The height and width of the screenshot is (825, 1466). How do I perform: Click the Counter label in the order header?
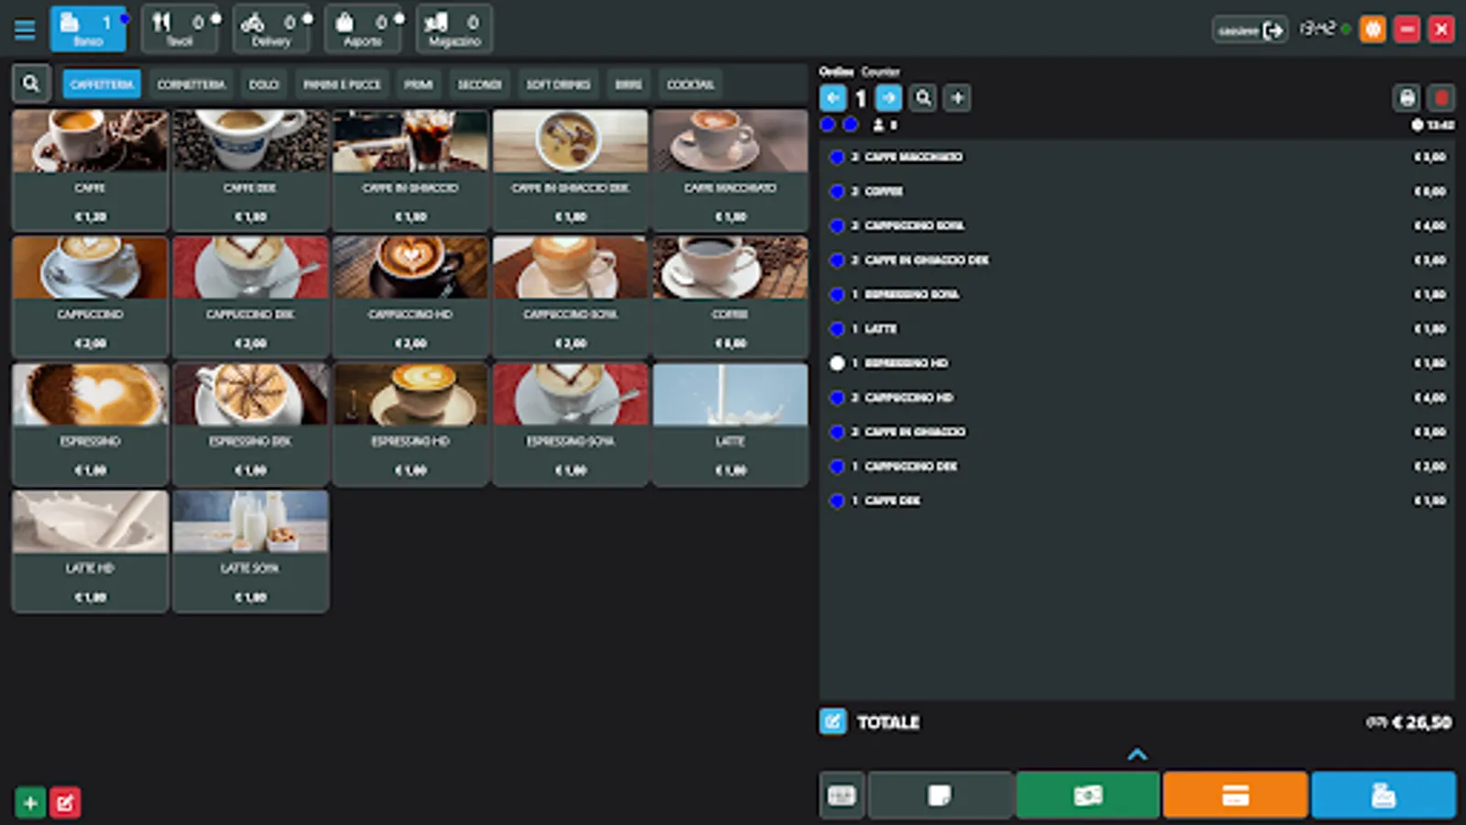(880, 71)
